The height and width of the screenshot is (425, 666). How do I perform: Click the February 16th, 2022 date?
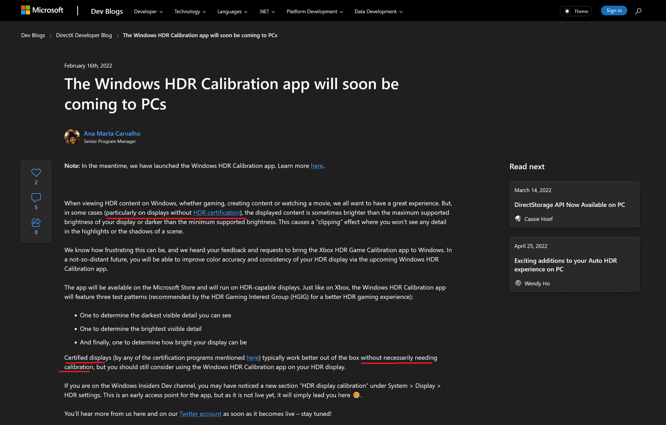click(x=88, y=66)
